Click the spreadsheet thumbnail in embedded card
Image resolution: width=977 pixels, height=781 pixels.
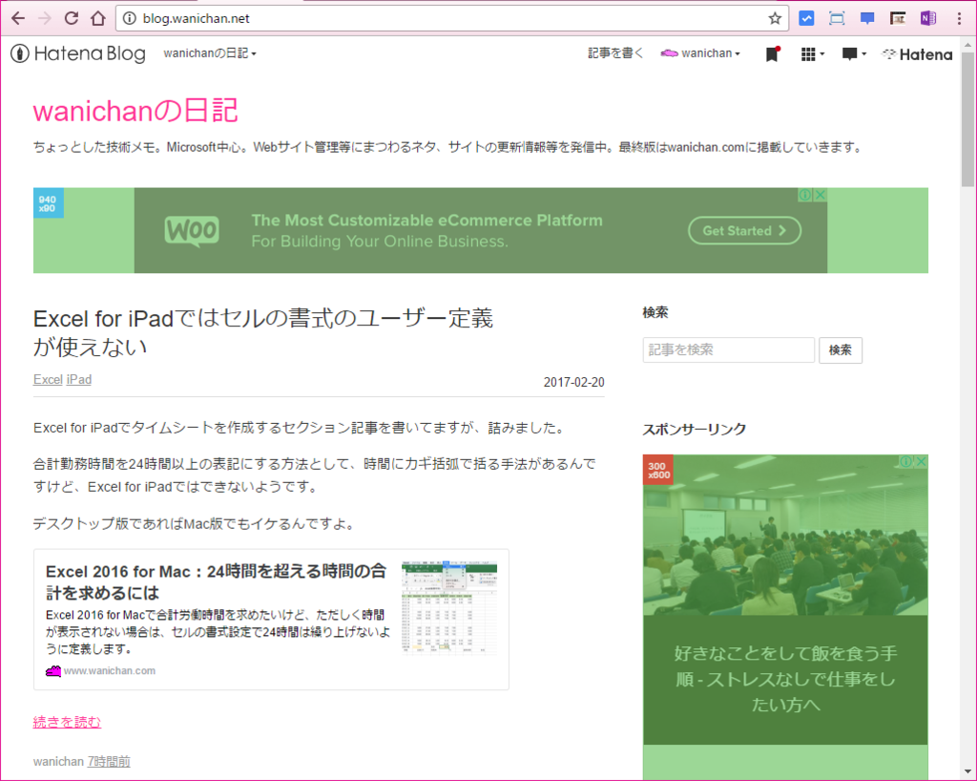(x=449, y=607)
